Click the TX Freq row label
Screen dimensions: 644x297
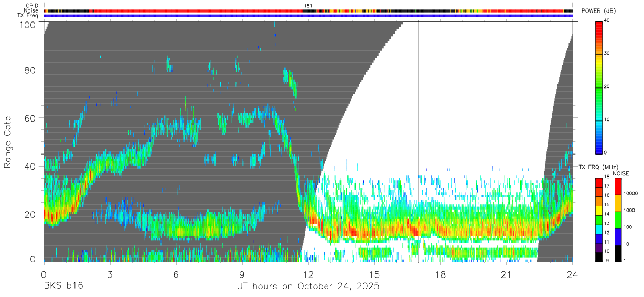coord(28,15)
